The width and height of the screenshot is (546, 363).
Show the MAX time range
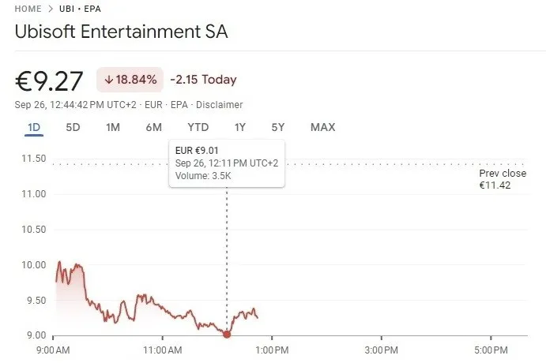click(323, 127)
